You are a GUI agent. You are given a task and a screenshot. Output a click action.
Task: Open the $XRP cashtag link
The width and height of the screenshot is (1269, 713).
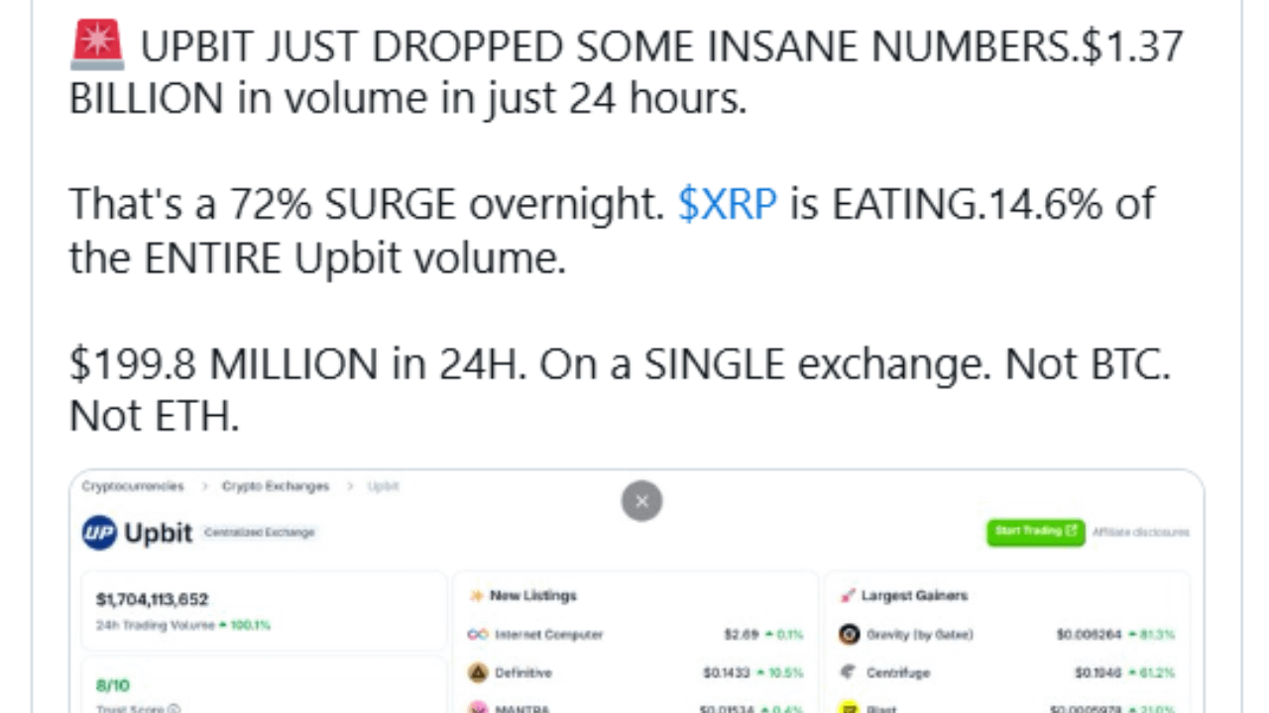[x=728, y=203]
